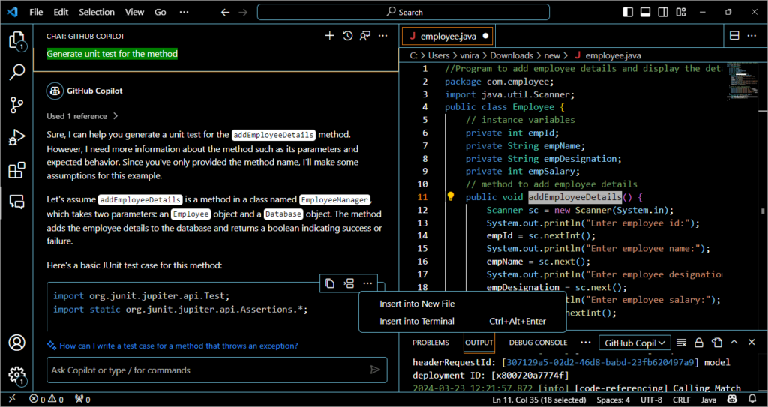This screenshot has height=407, width=768.
Task: Toggle secondary side bar visibility
Action: pyautogui.click(x=663, y=12)
